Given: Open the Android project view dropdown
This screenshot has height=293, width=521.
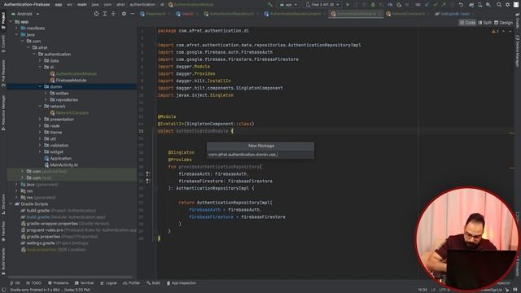Looking at the screenshot, I should tap(25, 14).
